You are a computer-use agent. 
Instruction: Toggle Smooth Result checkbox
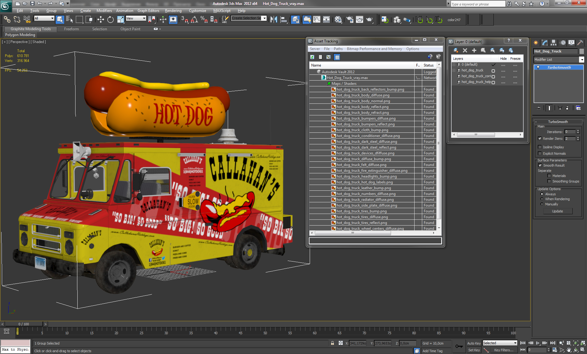[x=540, y=165]
